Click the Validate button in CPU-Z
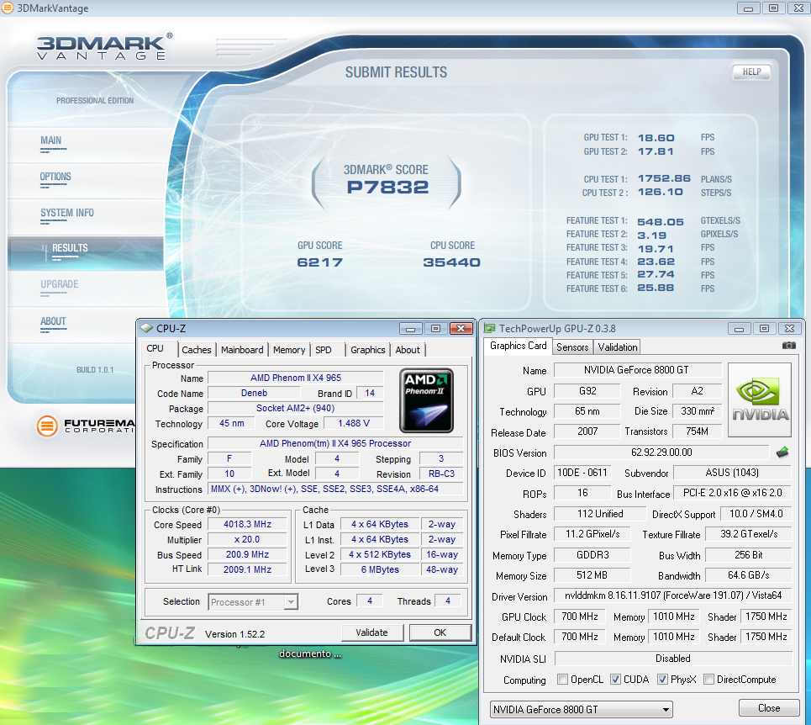811x725 pixels. point(371,632)
